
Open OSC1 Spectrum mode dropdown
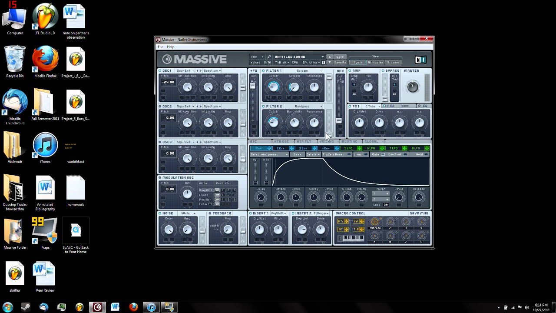tap(212, 71)
